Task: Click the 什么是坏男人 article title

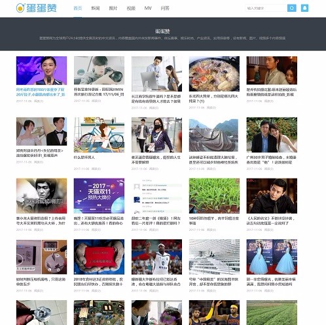Action: pos(84,157)
